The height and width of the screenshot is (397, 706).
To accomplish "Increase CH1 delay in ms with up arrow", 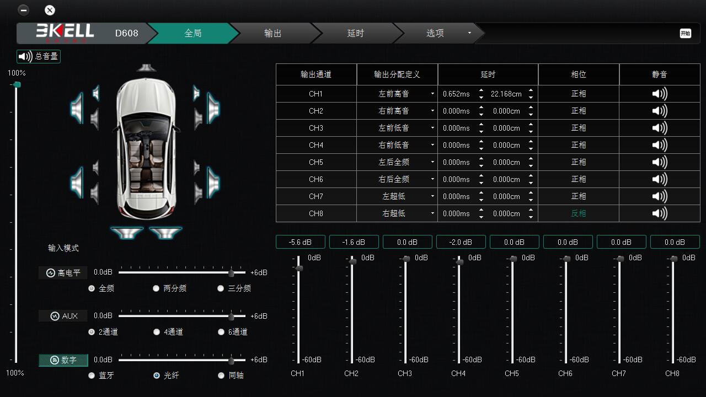I will point(481,90).
